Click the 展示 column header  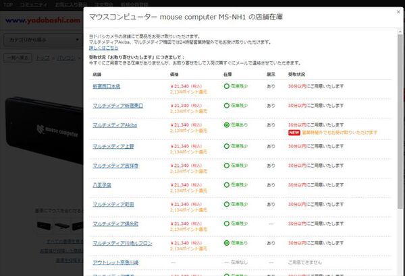(271, 75)
